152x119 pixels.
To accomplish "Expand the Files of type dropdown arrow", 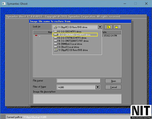I will point(98,87).
